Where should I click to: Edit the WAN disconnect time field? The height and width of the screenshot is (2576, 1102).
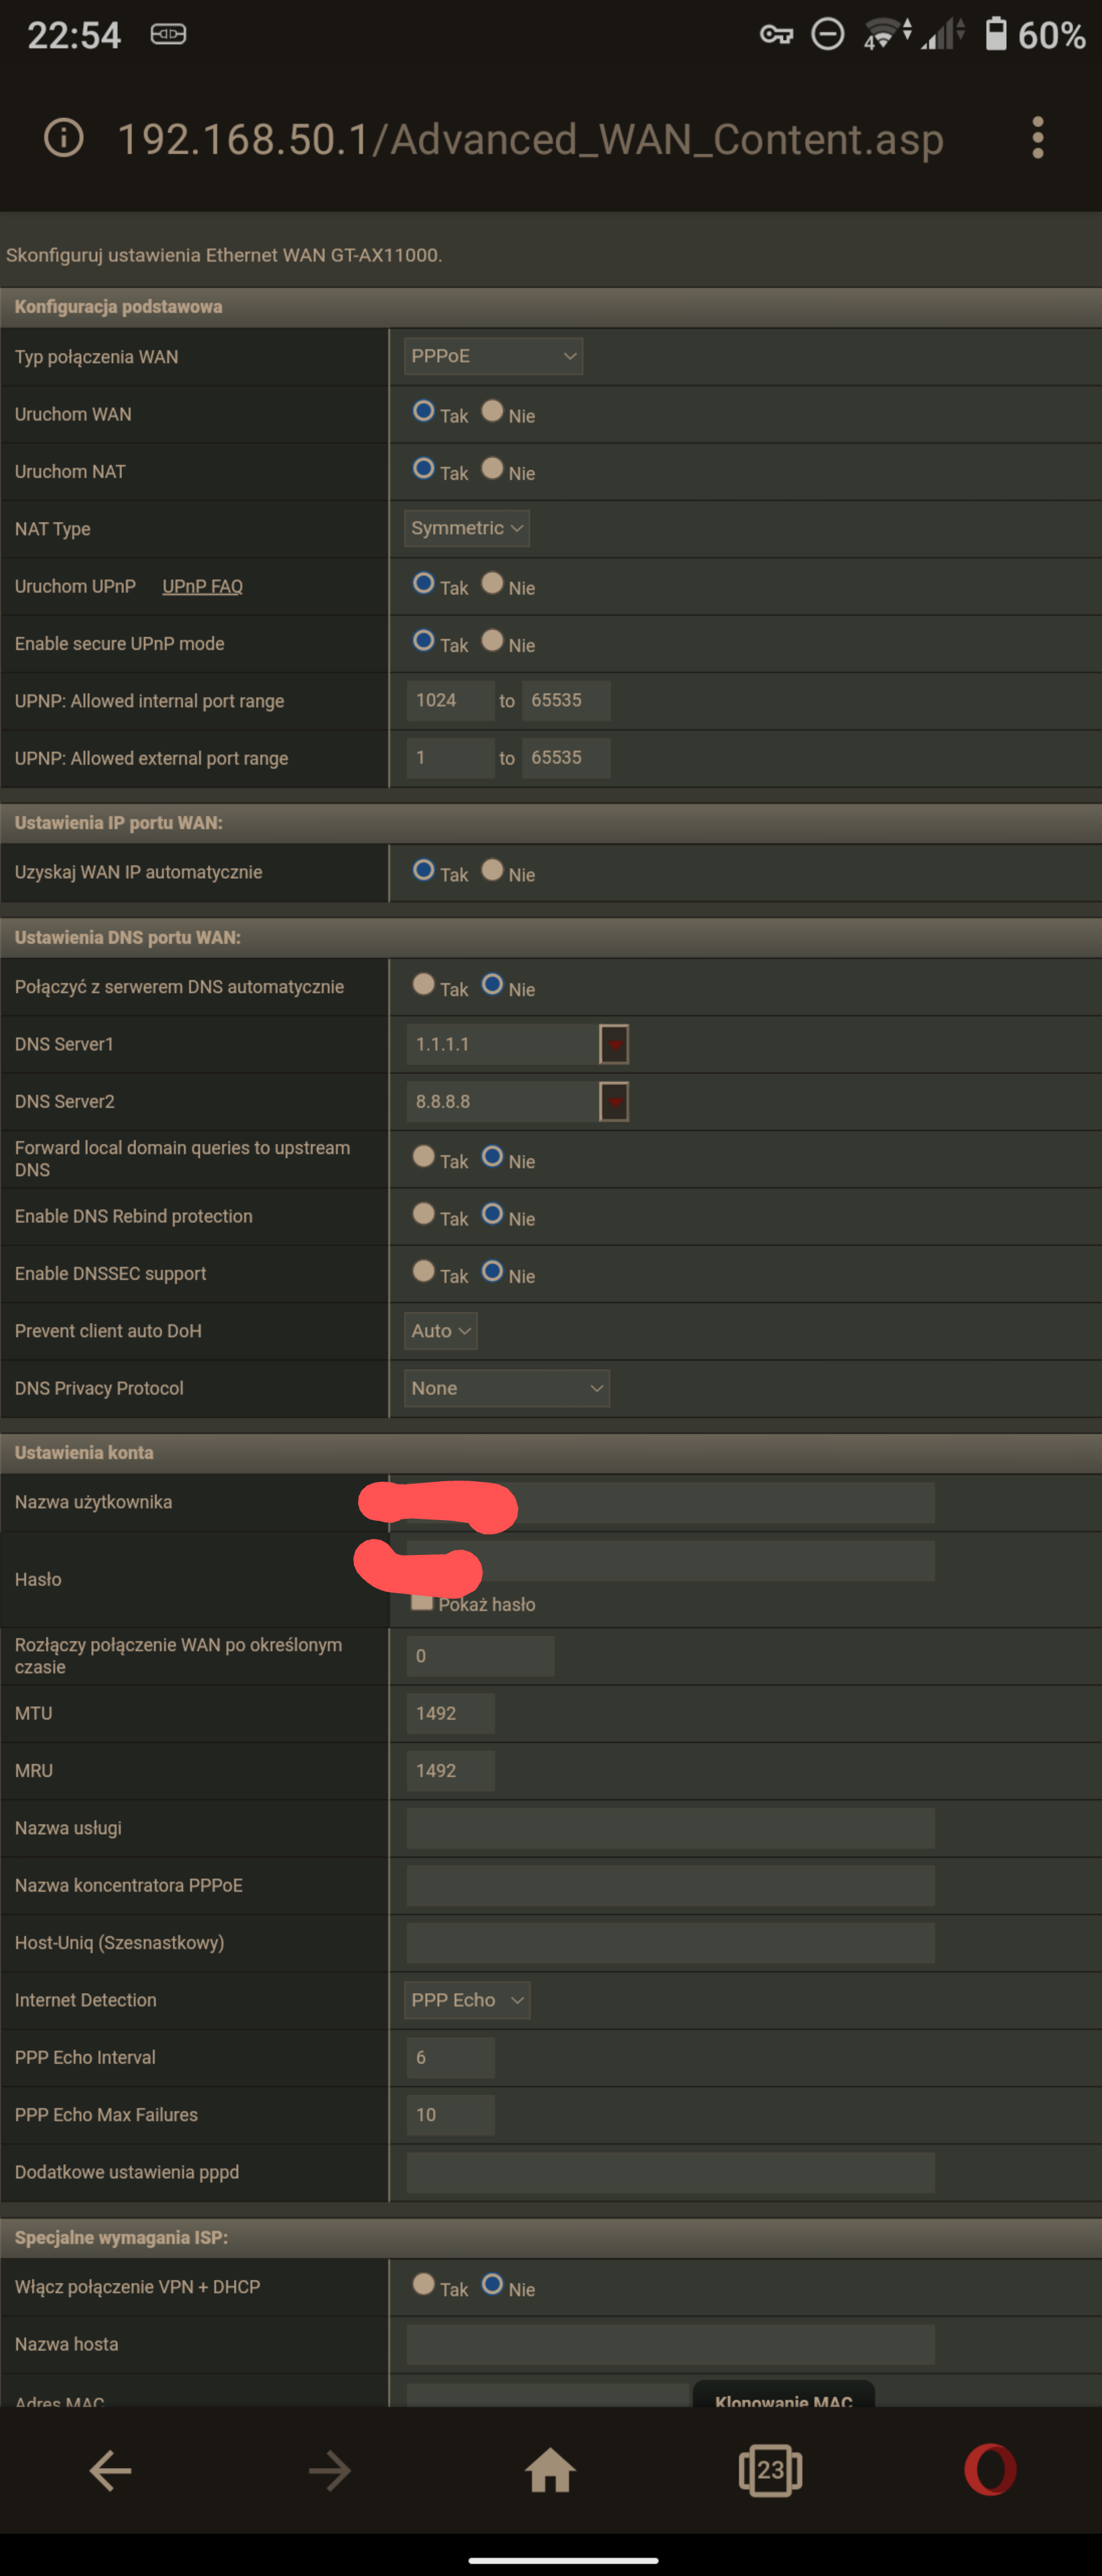click(481, 1656)
